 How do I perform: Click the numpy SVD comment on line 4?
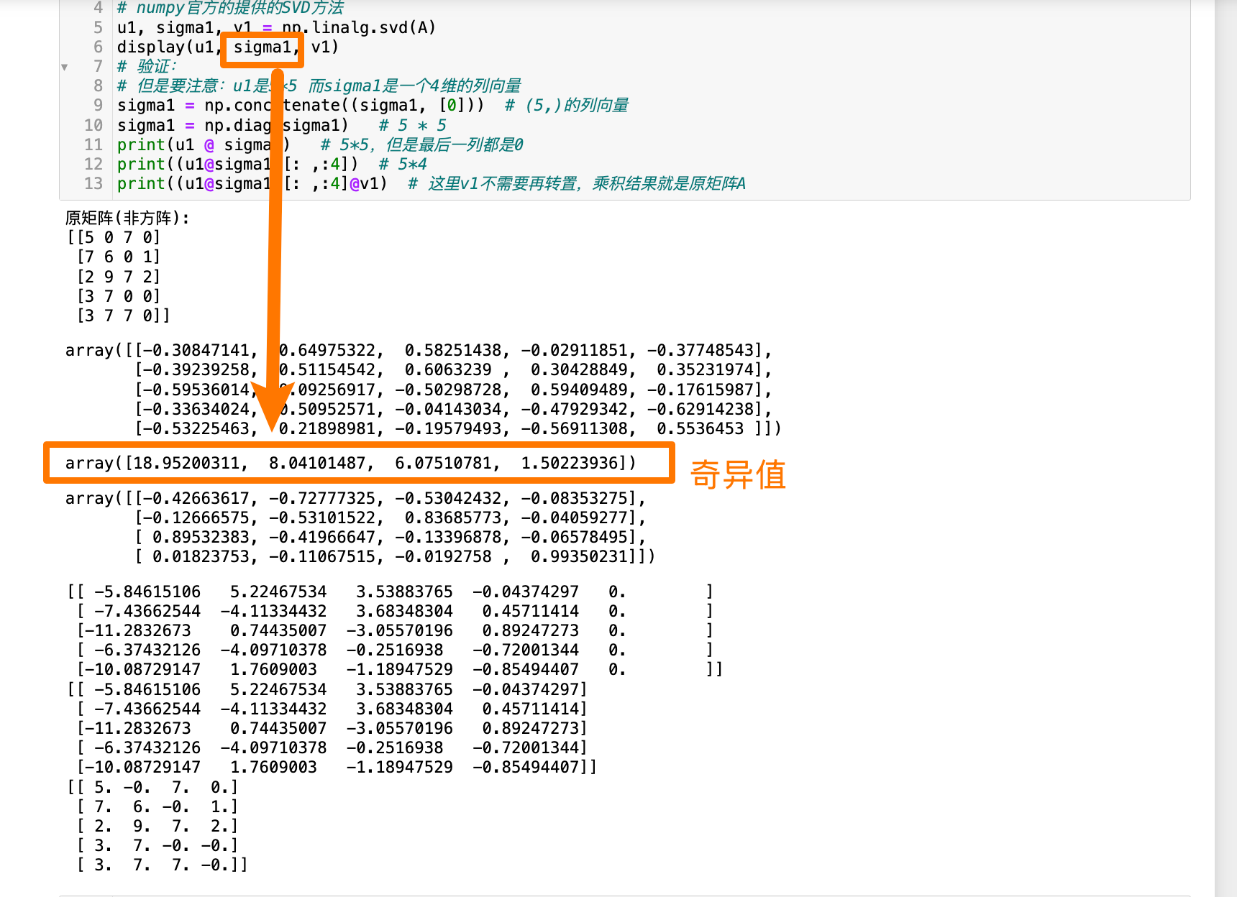(x=230, y=9)
